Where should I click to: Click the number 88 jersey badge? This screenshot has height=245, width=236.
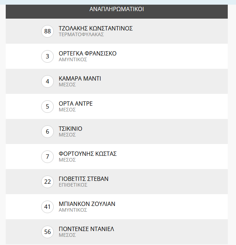click(48, 32)
